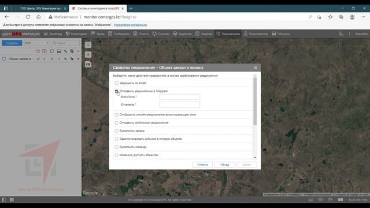Click the 'Ключ бота' input field
Viewport: 370px width, 208px height.
pyautogui.click(x=180, y=96)
